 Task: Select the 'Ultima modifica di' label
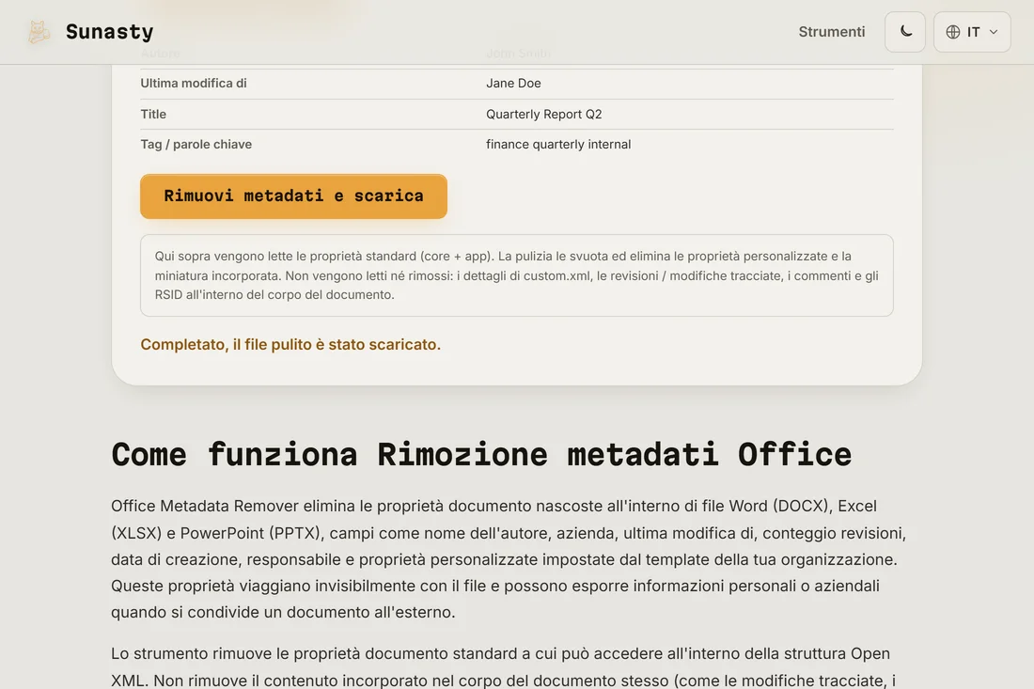coord(194,83)
